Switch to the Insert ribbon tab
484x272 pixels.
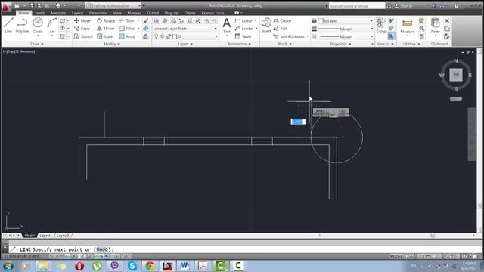coord(39,13)
